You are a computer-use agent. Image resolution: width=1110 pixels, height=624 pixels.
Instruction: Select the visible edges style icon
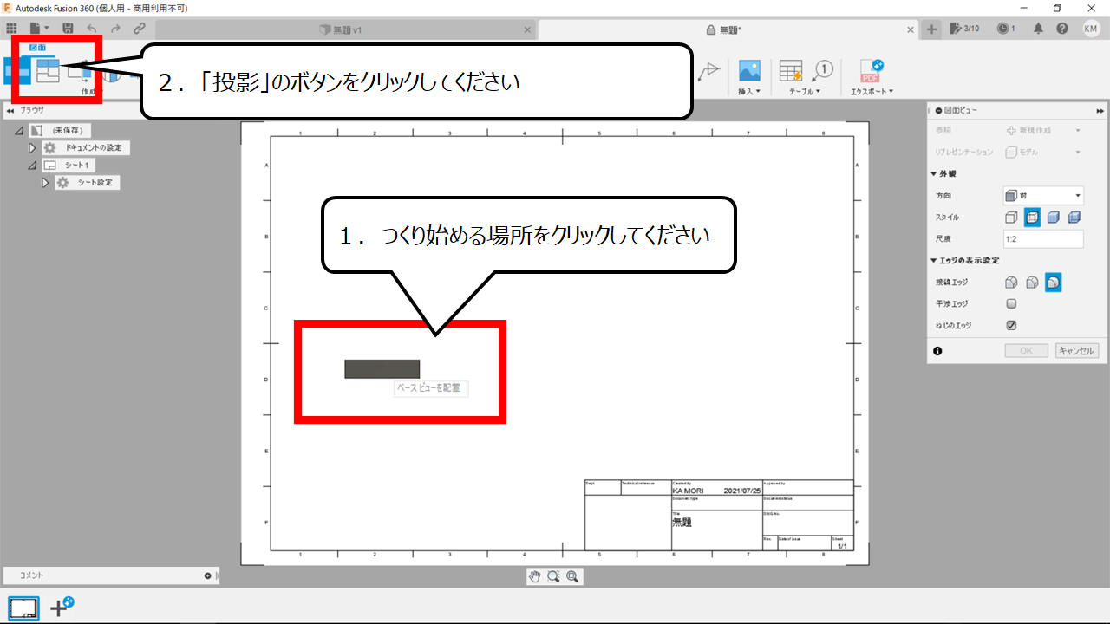click(1012, 218)
